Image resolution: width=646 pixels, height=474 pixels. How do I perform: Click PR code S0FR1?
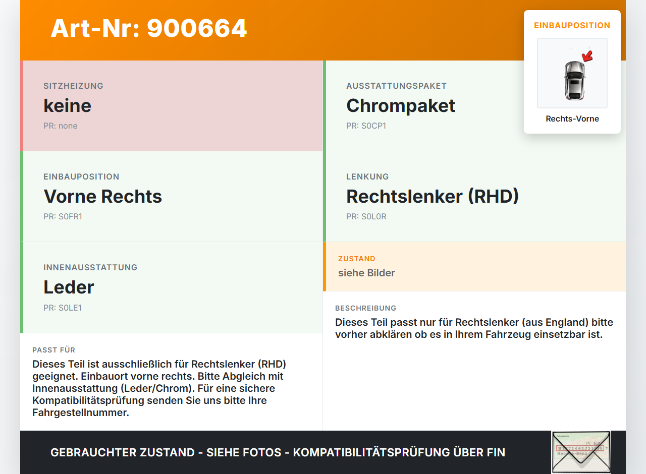pyautogui.click(x=63, y=217)
